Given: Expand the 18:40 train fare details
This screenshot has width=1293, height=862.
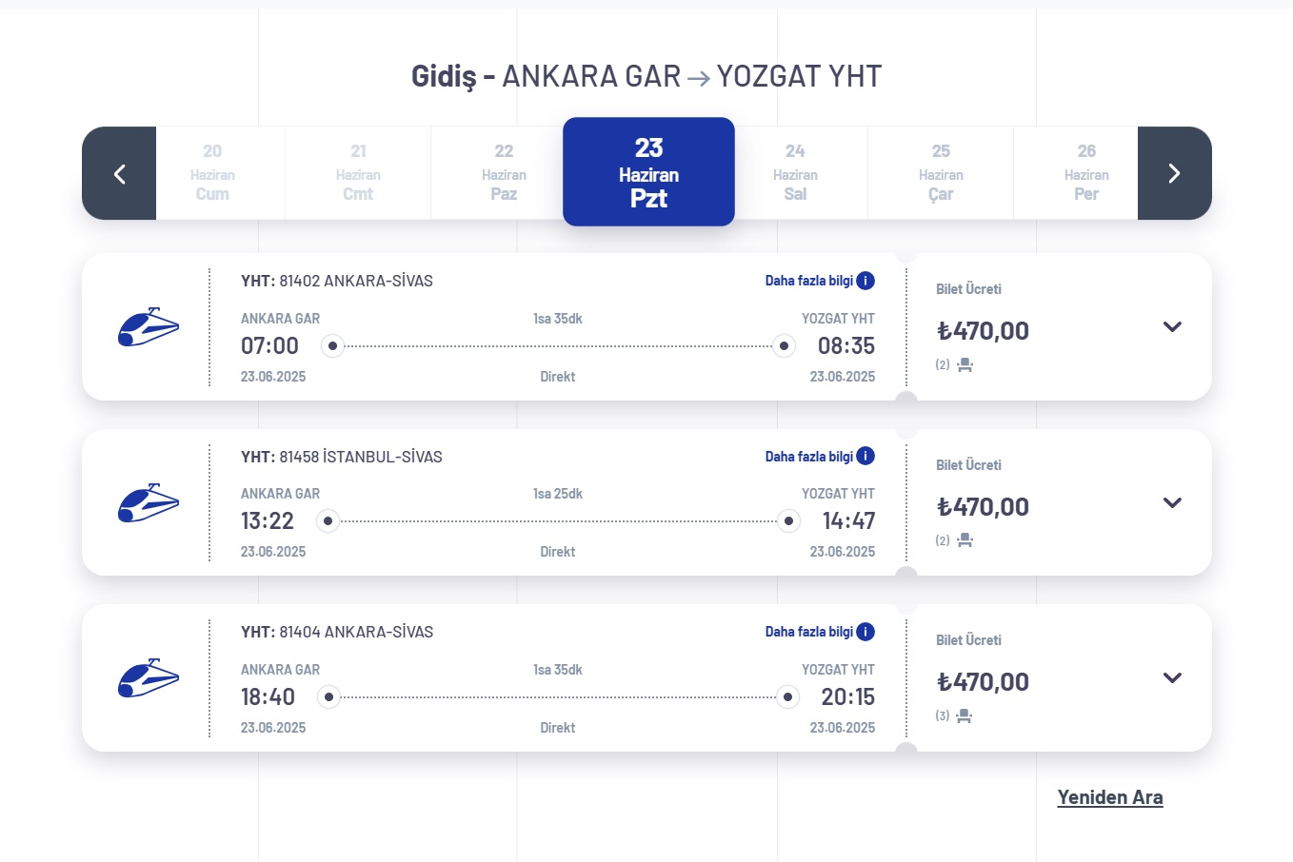Looking at the screenshot, I should pos(1172,677).
